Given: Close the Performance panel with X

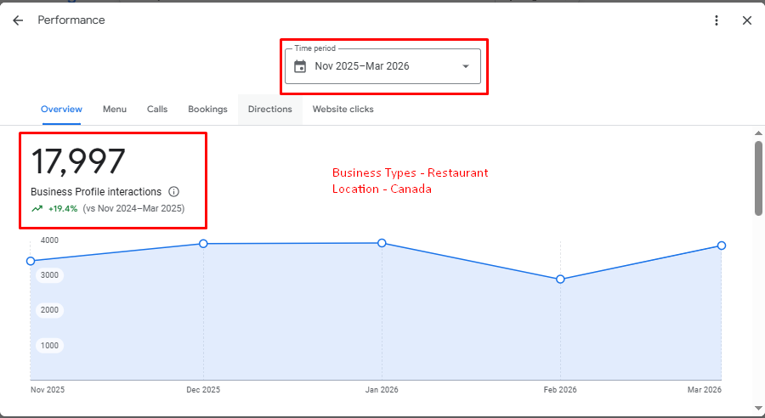Looking at the screenshot, I should tap(746, 20).
